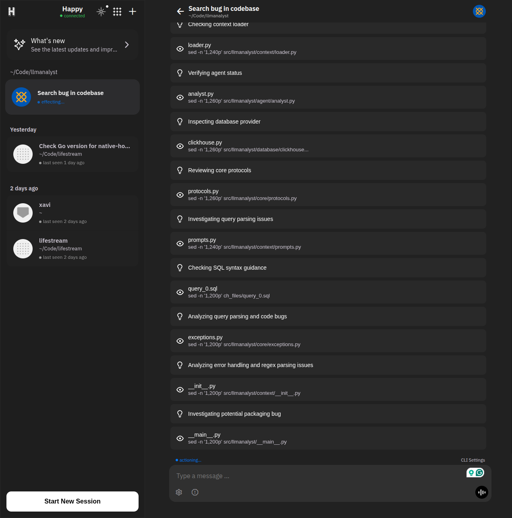Open composer settings with the gear icon
The width and height of the screenshot is (512, 518).
click(x=179, y=492)
